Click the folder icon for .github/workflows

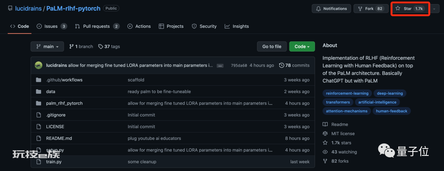click(39, 80)
